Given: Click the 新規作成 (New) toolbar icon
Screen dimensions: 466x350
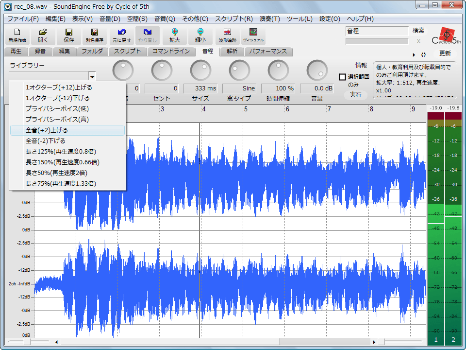Looking at the screenshot, I should [x=17, y=35].
